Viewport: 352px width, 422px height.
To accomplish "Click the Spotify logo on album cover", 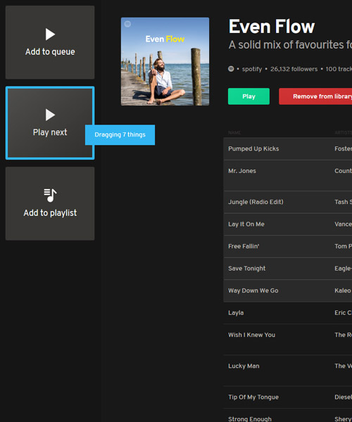I will pos(127,24).
